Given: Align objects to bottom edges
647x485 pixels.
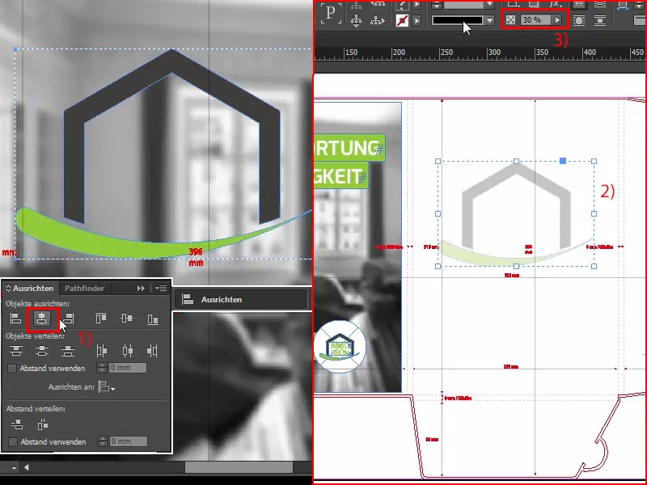Looking at the screenshot, I should (153, 318).
